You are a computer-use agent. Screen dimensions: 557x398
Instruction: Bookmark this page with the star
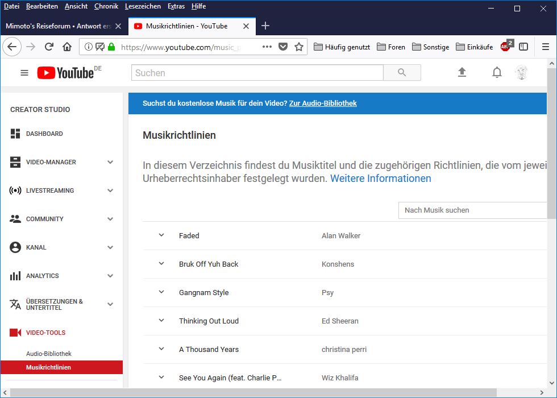pos(299,47)
